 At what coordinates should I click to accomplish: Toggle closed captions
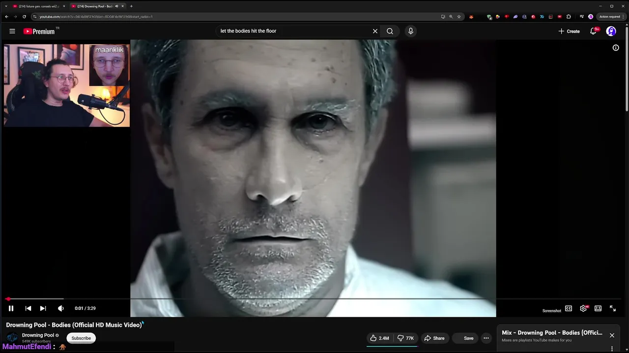point(569,308)
